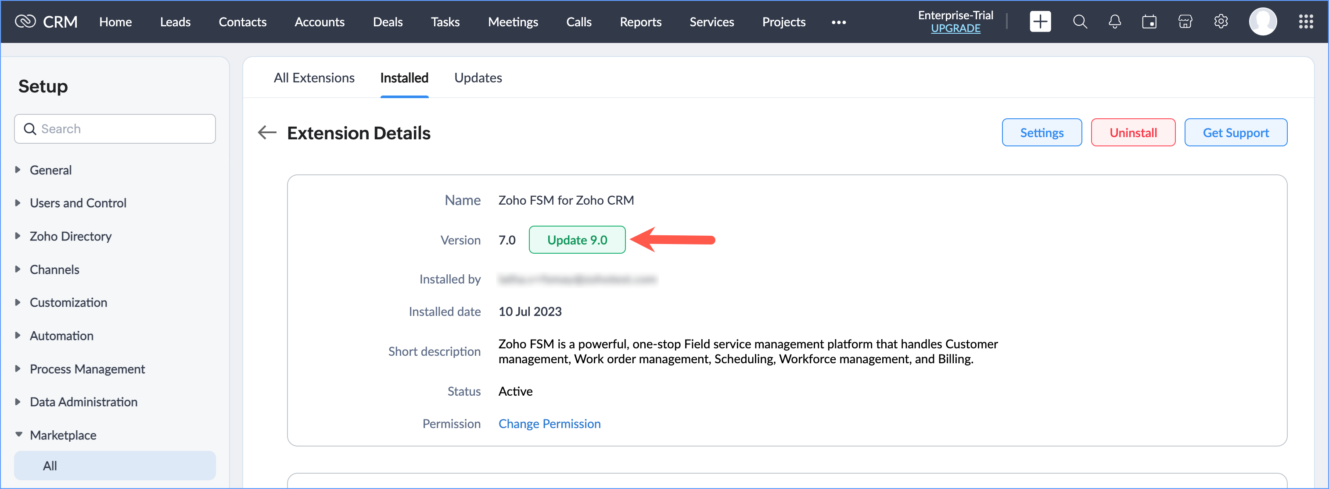Open the Change Permission link
1329x489 pixels.
coord(549,424)
